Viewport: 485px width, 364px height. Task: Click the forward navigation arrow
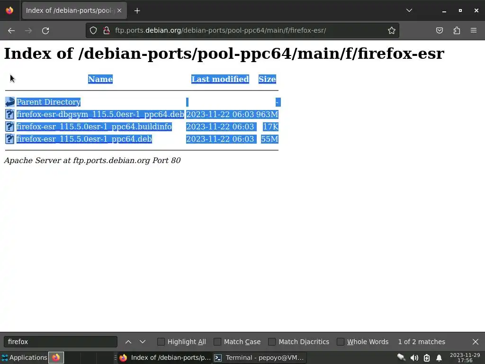[28, 31]
